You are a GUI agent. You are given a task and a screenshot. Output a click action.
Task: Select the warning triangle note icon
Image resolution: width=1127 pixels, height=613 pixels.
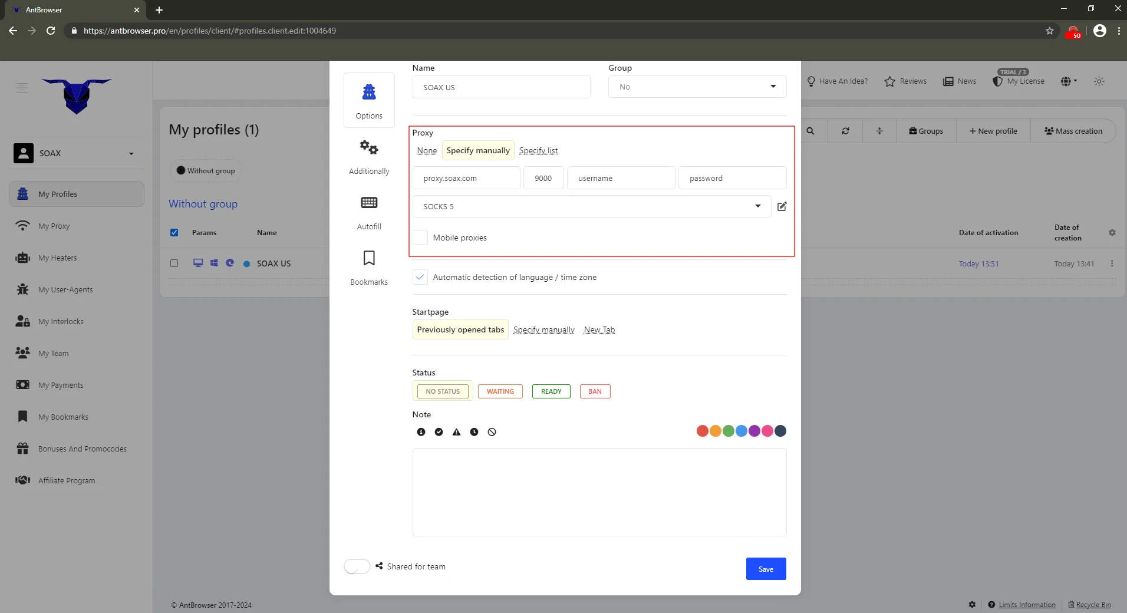456,432
